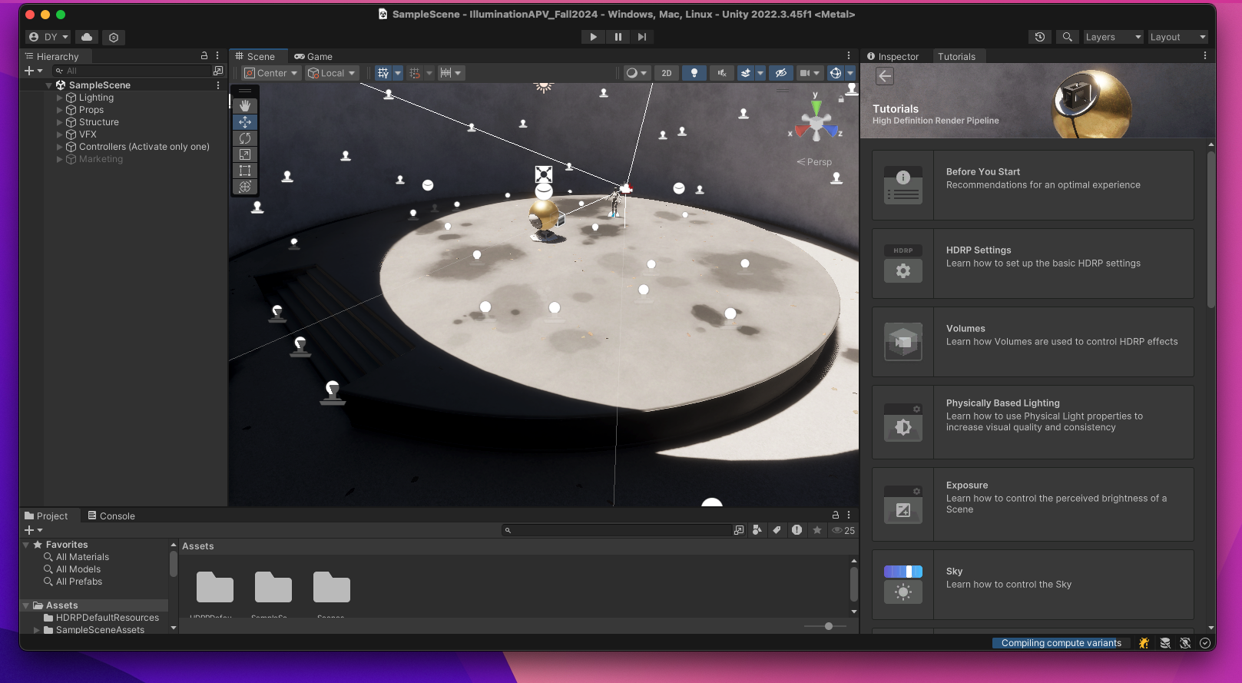Image resolution: width=1242 pixels, height=683 pixels.
Task: Toggle 2D view mode
Action: [x=667, y=73]
